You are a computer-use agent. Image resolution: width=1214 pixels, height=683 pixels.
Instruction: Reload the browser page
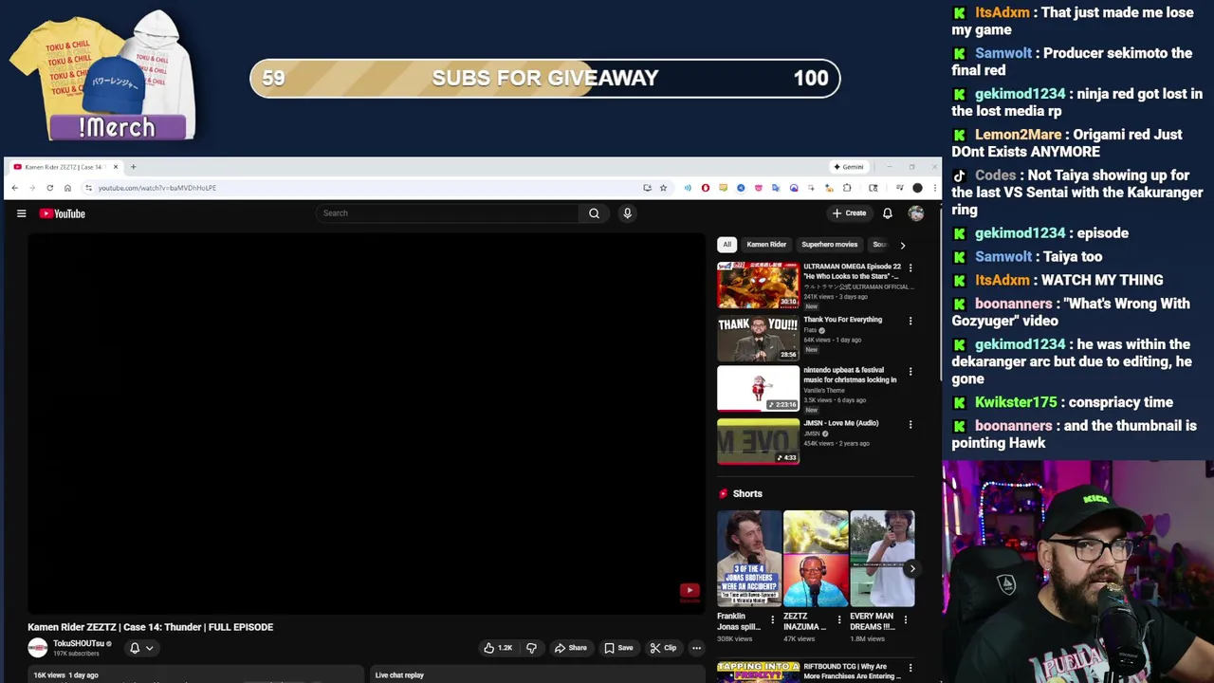coord(49,188)
